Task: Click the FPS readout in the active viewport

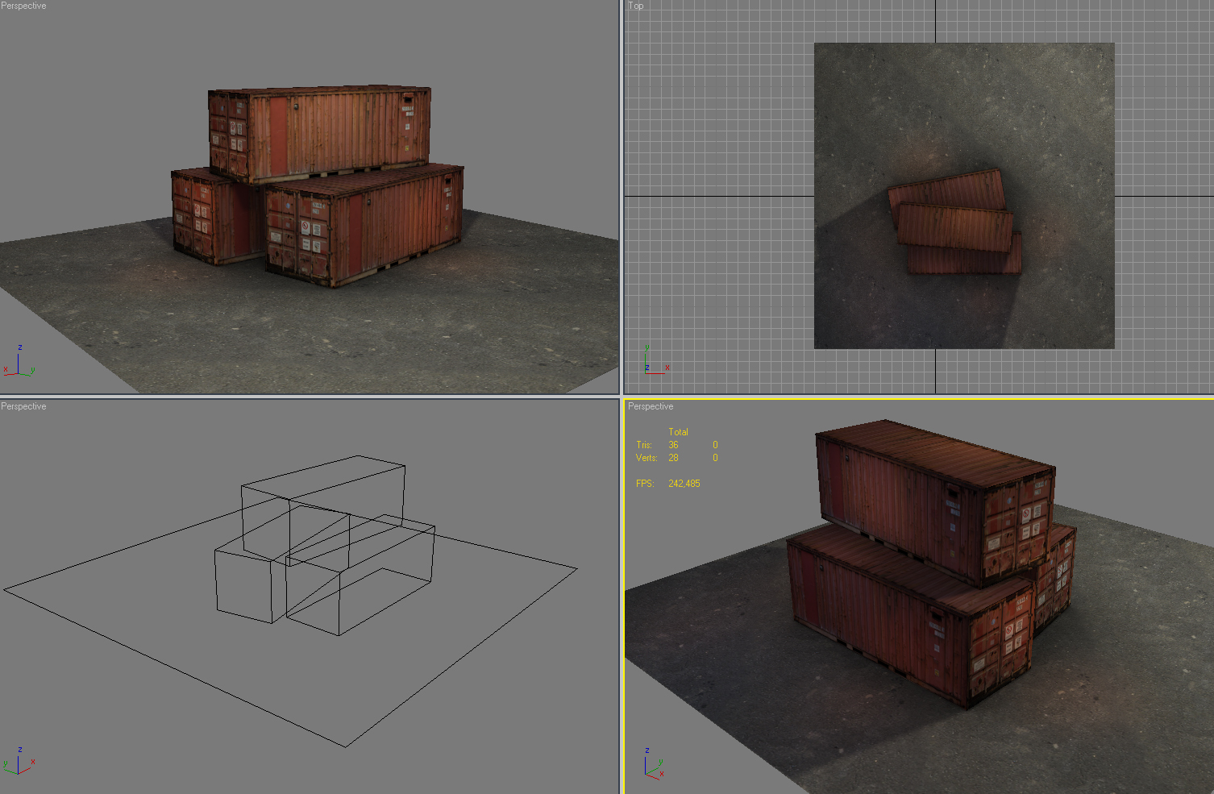Action: coord(683,483)
